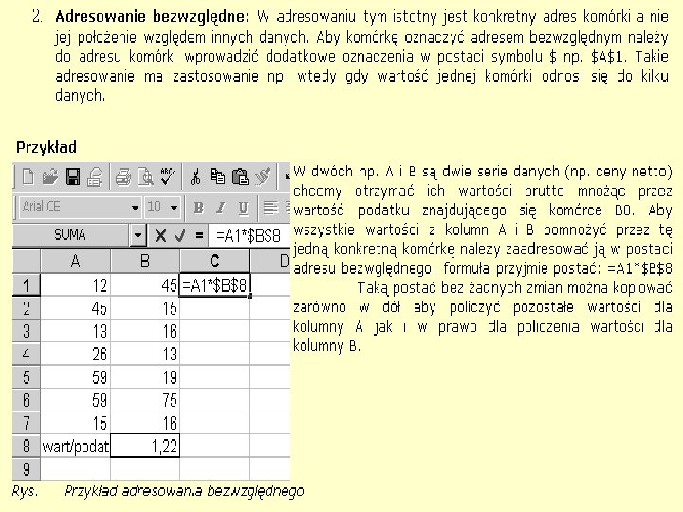This screenshot has width=683, height=512.
Task: Click cell A7 containing 15
Action: pos(75,423)
